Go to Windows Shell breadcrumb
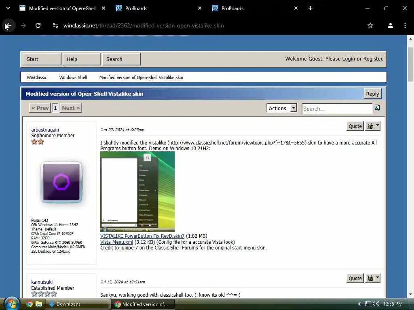Screen dimensions: 414x310 [73, 77]
